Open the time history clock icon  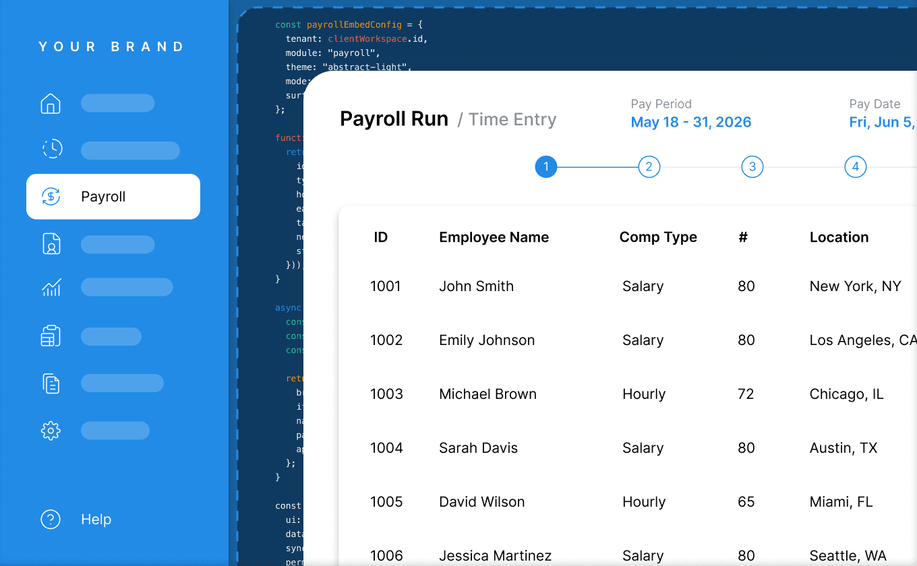tap(52, 149)
